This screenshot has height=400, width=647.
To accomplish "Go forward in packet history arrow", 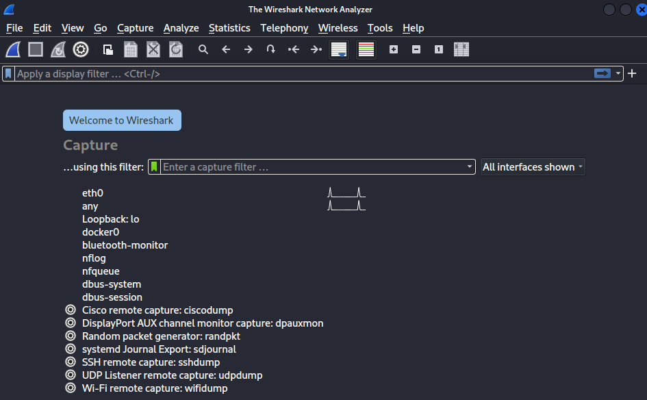I will (x=248, y=49).
